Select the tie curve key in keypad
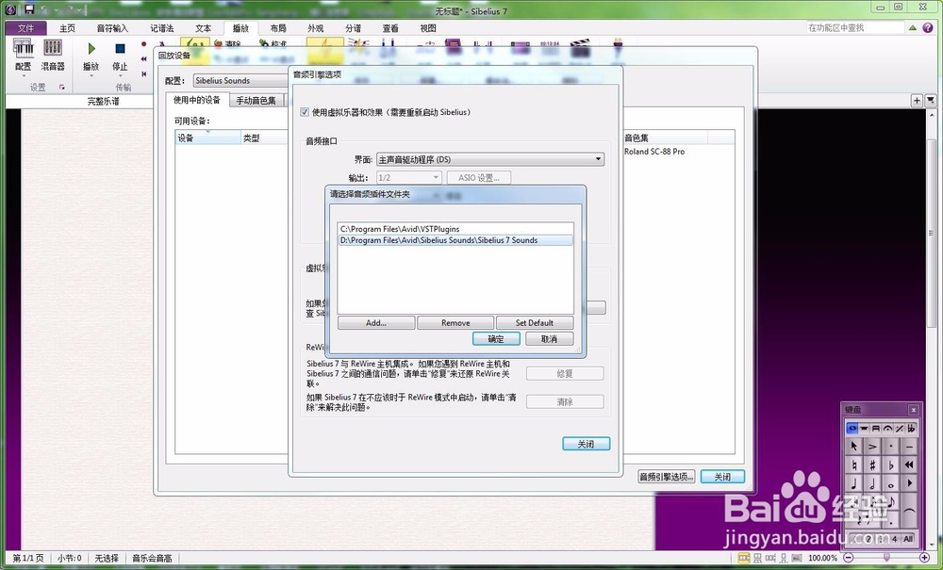 [909, 510]
